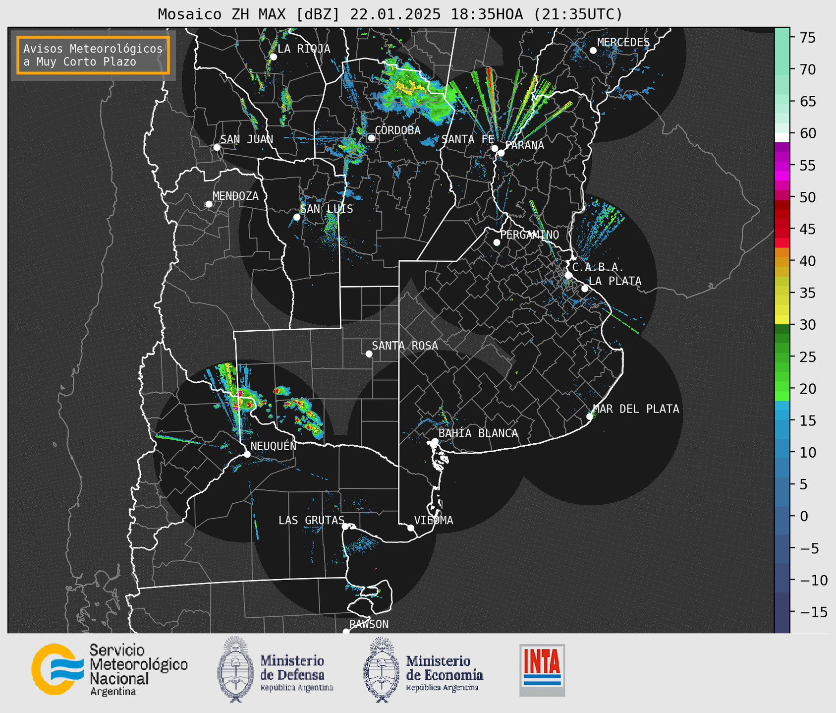Select the San Luis city dot
This screenshot has height=713, width=836.
[296, 217]
